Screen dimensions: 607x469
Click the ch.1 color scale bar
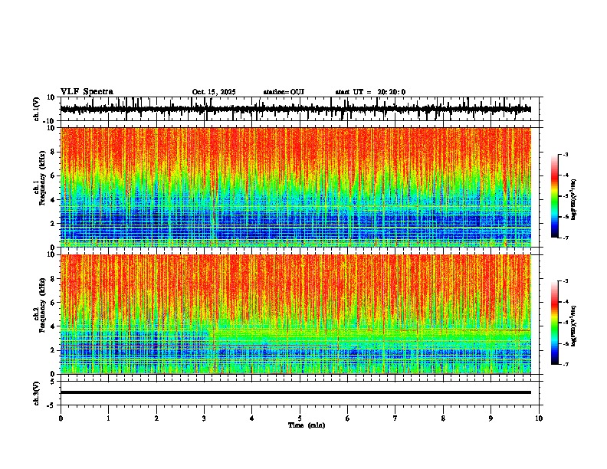pos(555,196)
